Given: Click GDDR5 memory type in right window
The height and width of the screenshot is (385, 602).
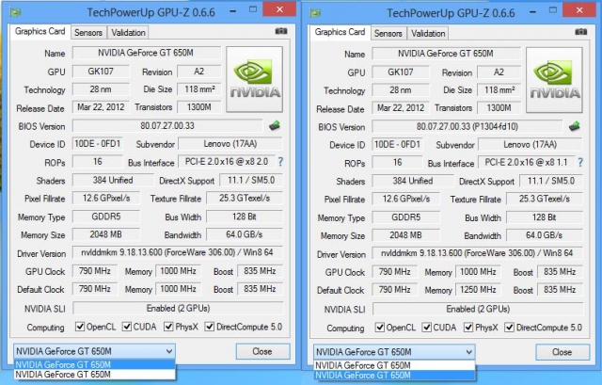Looking at the screenshot, I should [x=405, y=217].
